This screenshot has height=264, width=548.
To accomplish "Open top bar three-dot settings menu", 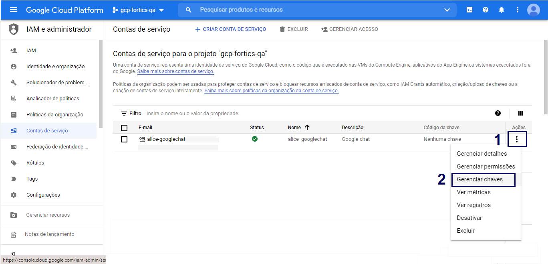I will (518, 10).
